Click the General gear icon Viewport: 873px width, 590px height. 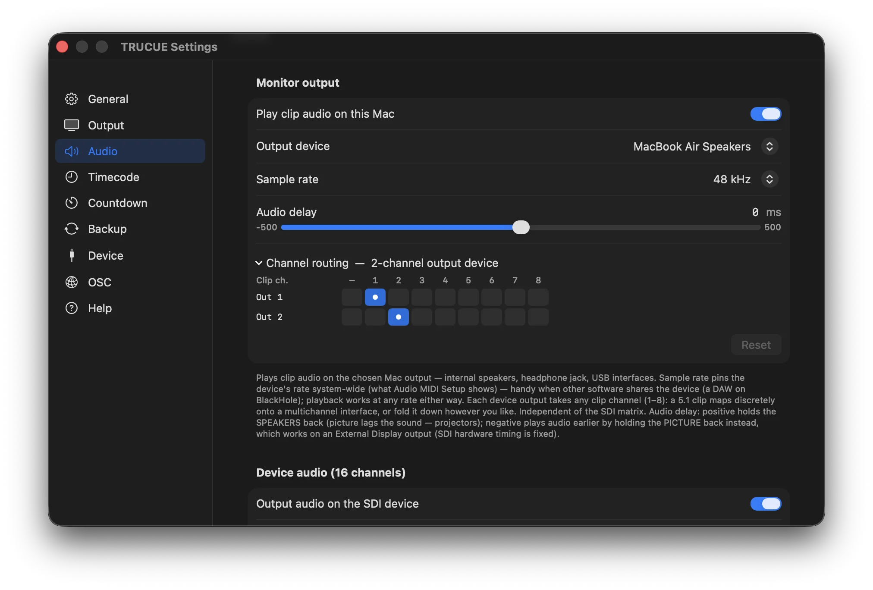coord(72,99)
